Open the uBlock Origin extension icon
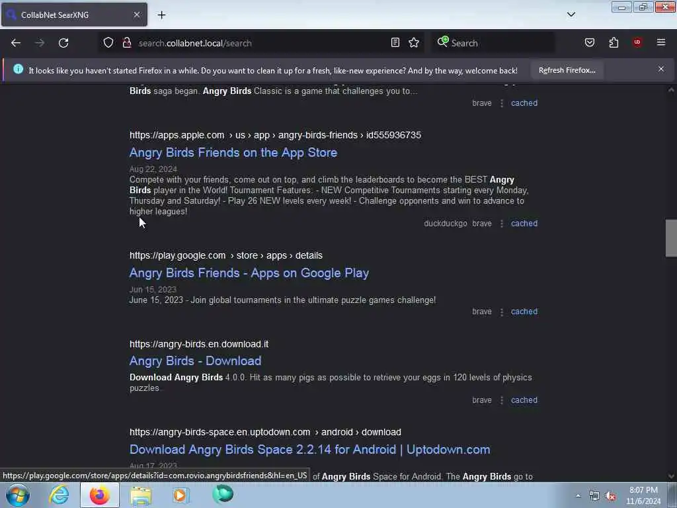 click(x=637, y=42)
